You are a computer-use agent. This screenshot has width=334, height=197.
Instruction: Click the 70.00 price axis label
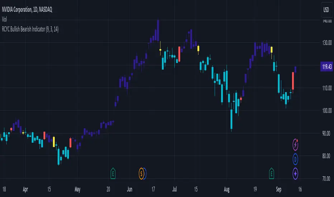pyautogui.click(x=327, y=178)
